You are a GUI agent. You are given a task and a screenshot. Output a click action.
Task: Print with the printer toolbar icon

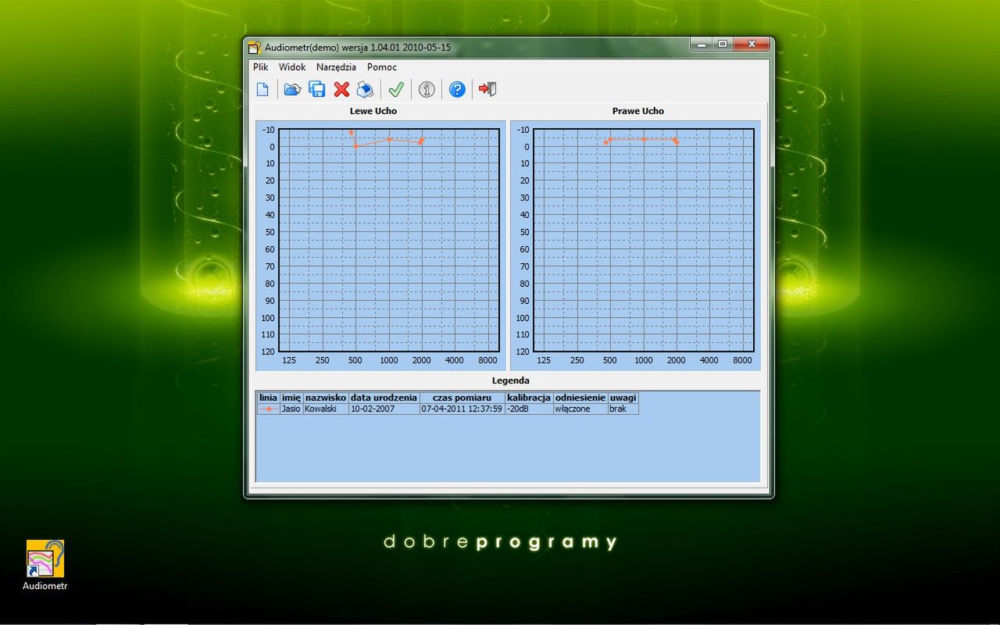point(365,89)
